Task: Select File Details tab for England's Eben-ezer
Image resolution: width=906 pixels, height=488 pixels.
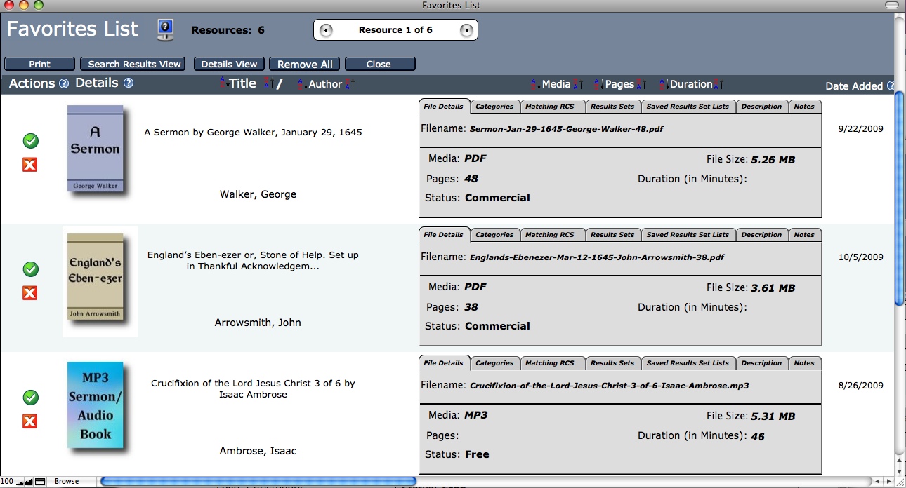Action: tap(444, 235)
